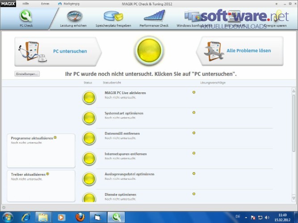Click the list scrollbar down arrow

coord(294,198)
